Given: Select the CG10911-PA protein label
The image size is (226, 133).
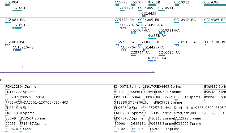Looking at the screenshot, I should 169,53.
